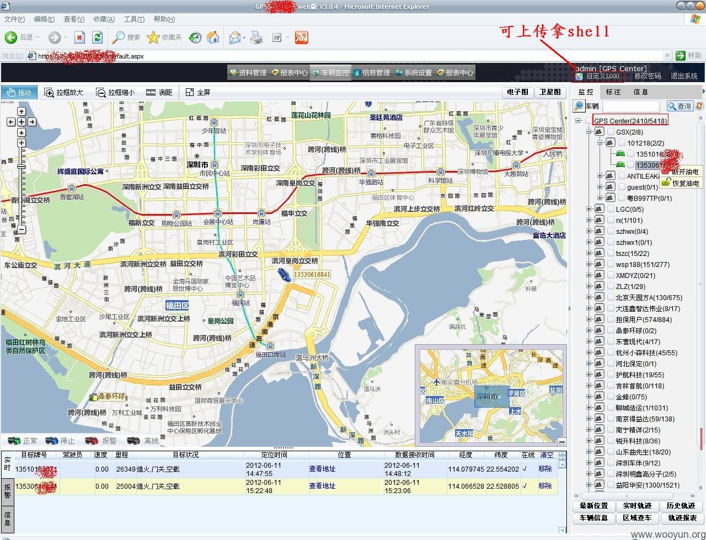706x540 pixels.
Task: Check the GSX(2/8) group checkbox
Action: [x=611, y=132]
